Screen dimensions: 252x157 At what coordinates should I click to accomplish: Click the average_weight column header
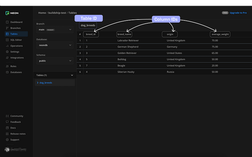click(x=220, y=34)
